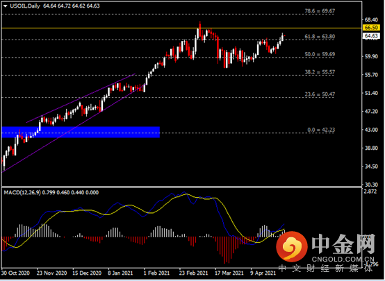Click the 9 Apr 2021 date marker
Viewport: 385px width, 281px height.
tap(263, 273)
